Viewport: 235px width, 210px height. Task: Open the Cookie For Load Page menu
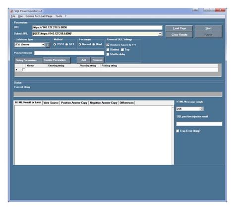[39, 16]
